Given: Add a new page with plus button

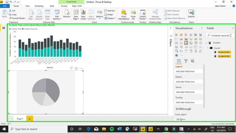Looking at the screenshot, I should [x=30, y=119].
